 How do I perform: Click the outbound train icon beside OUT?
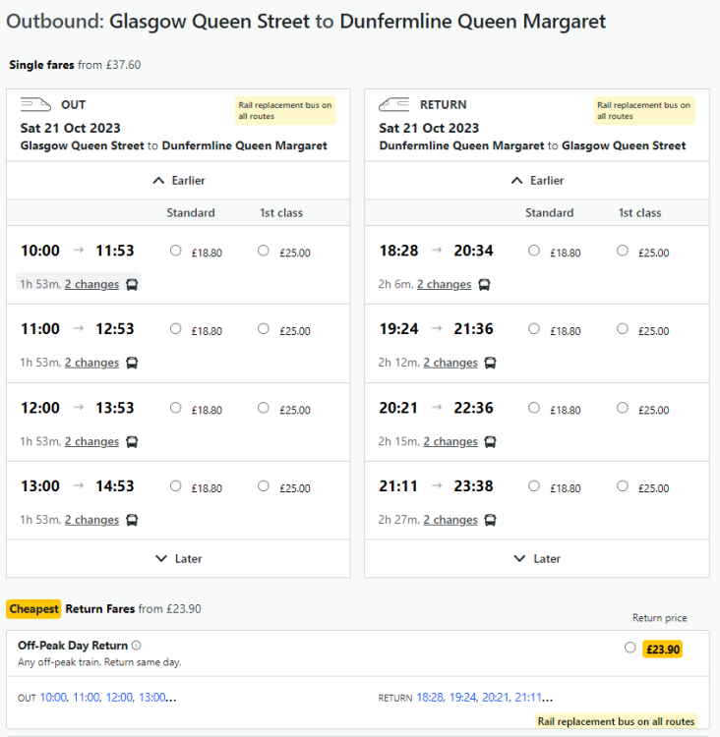click(x=35, y=104)
